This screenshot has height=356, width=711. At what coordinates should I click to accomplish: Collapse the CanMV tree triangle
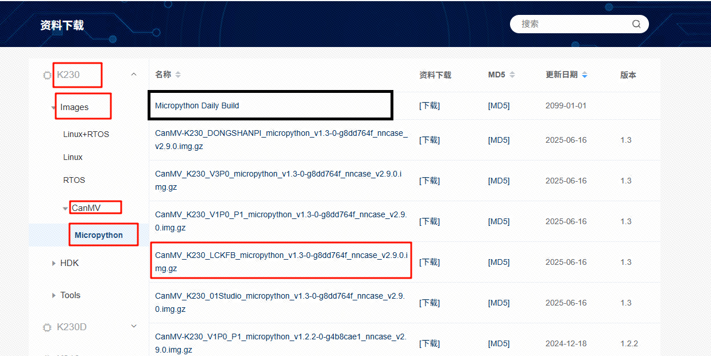(x=65, y=209)
